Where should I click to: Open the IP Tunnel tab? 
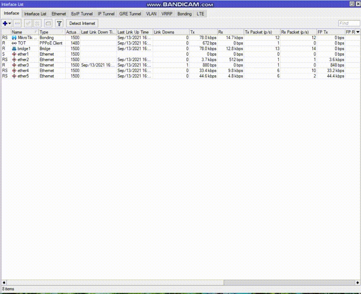106,14
